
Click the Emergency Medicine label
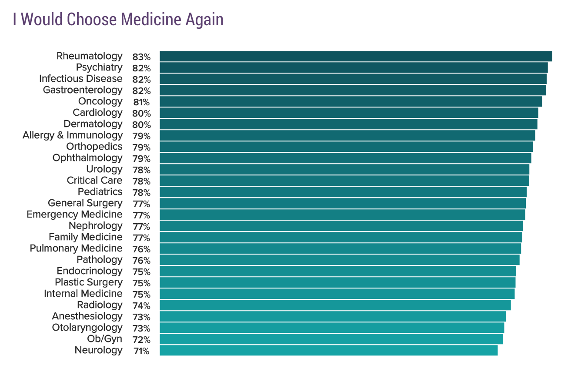coord(74,214)
